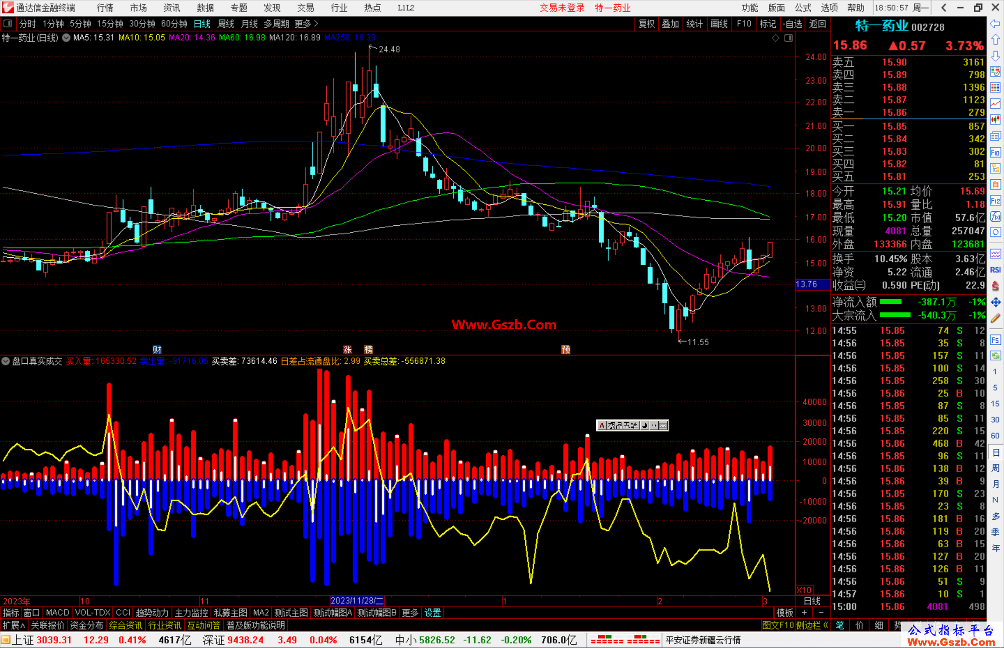Toggle the circle before 盘口真实成交 indicator
The height and width of the screenshot is (648, 1004).
[6, 361]
